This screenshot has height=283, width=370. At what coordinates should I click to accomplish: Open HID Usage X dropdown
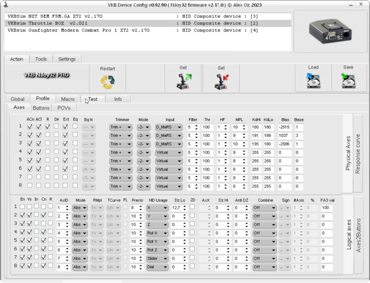157,208
